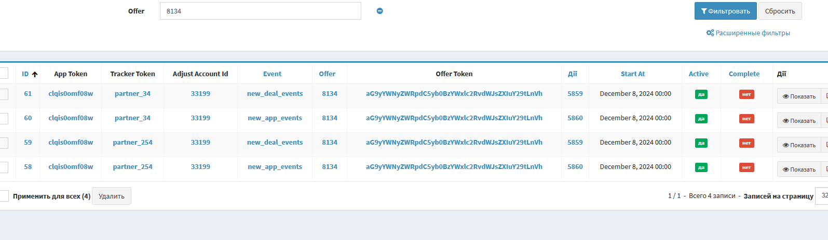
Task: Show record 60 with Показать button
Action: (x=799, y=121)
